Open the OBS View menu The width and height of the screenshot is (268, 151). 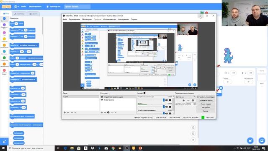[x=87, y=19]
